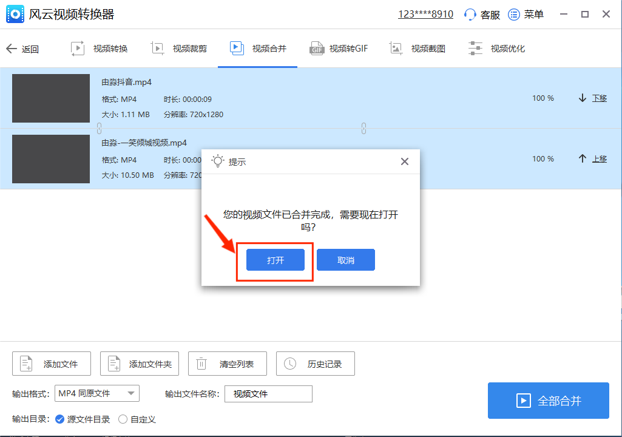
Task: Clear the list using the 清空列表 trash icon
Action: [201, 363]
